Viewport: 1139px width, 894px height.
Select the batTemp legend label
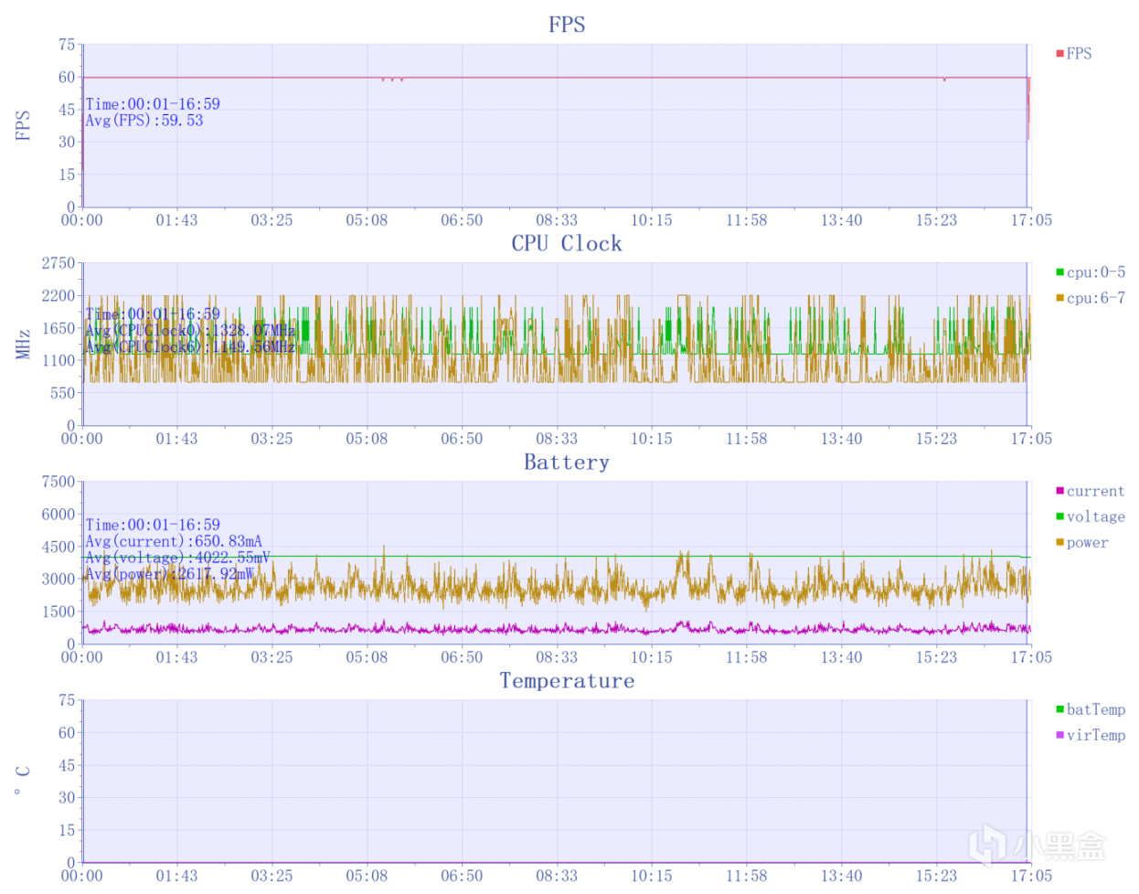[x=1095, y=709]
